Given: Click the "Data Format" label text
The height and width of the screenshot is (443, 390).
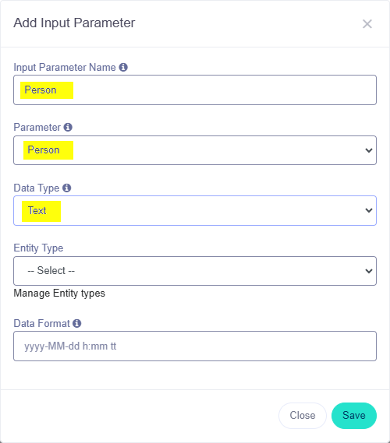Looking at the screenshot, I should (41, 323).
